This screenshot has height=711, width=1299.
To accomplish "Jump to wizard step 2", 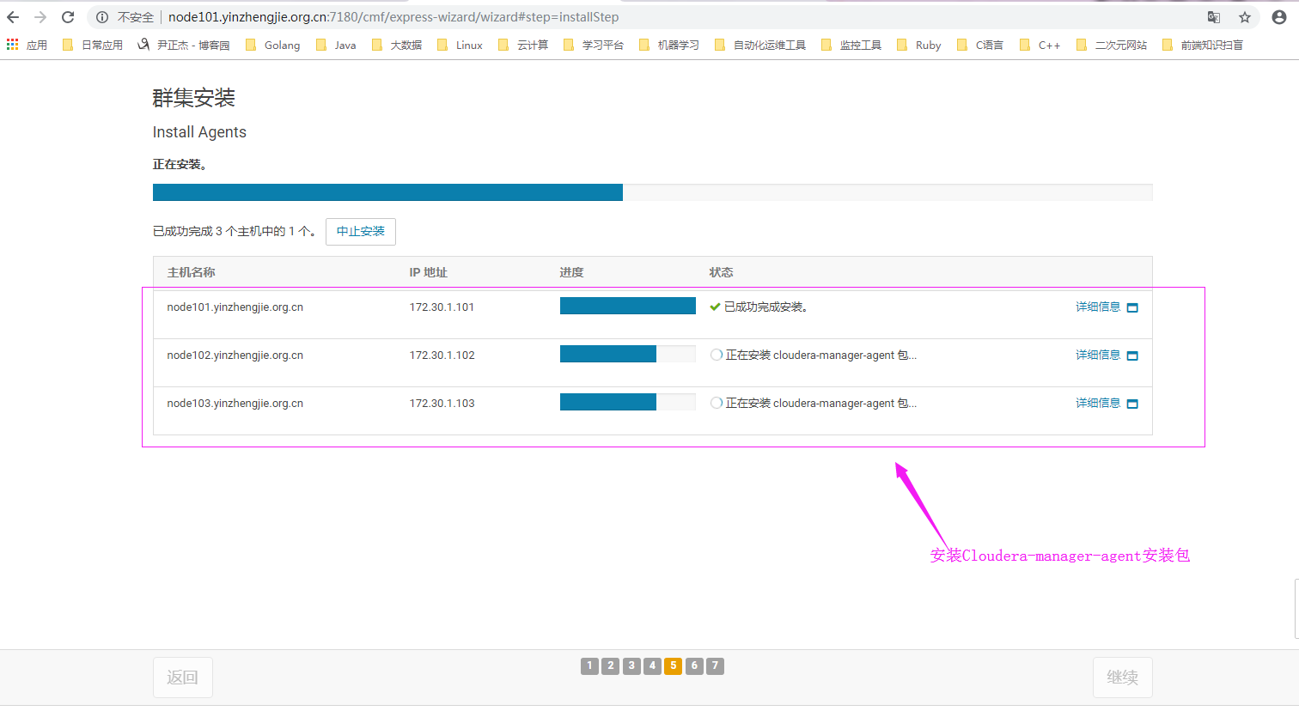I will pyautogui.click(x=611, y=665).
